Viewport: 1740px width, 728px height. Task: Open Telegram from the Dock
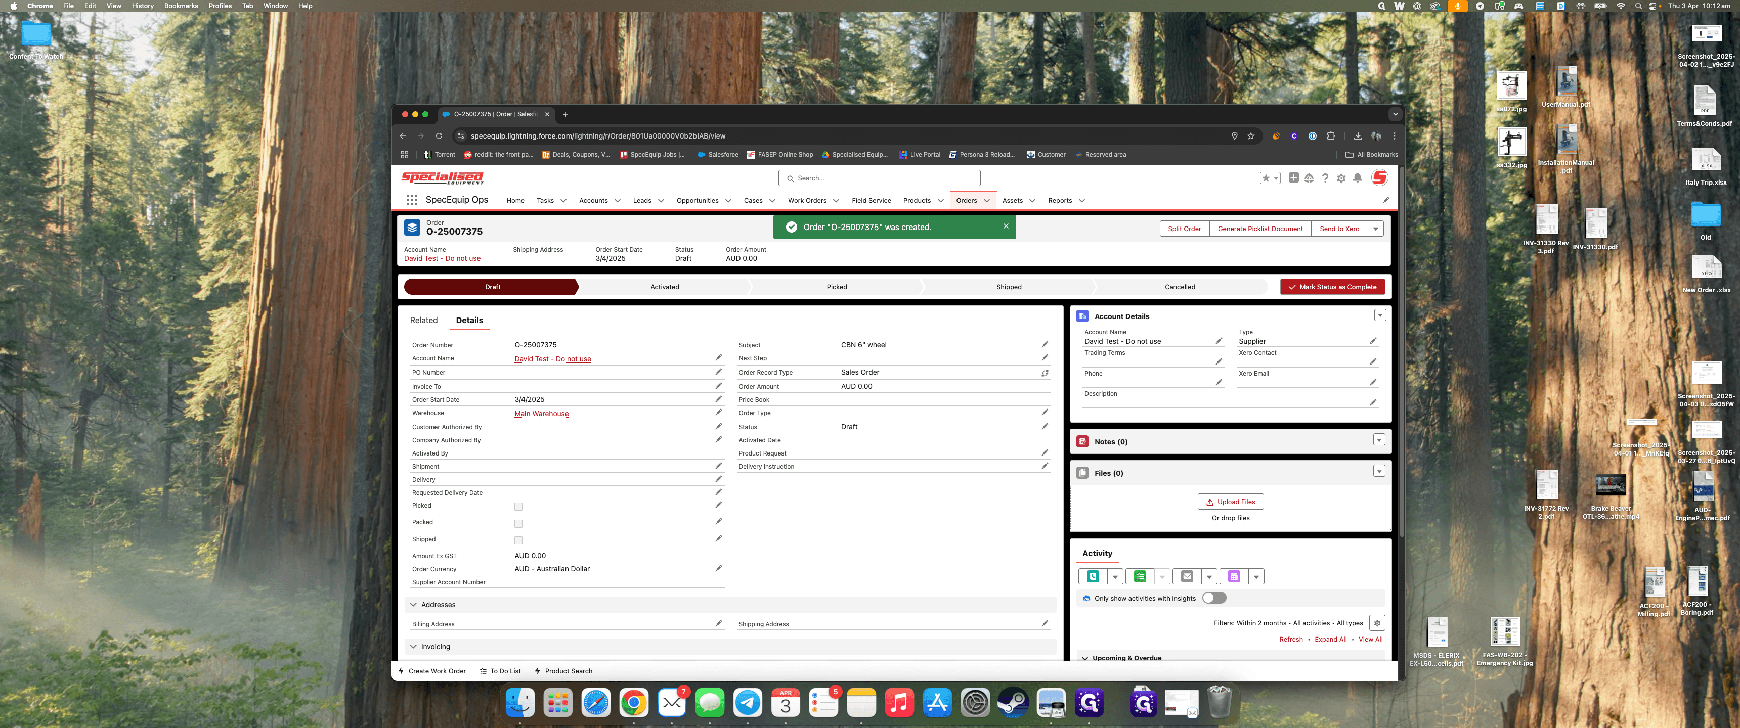[x=747, y=703]
